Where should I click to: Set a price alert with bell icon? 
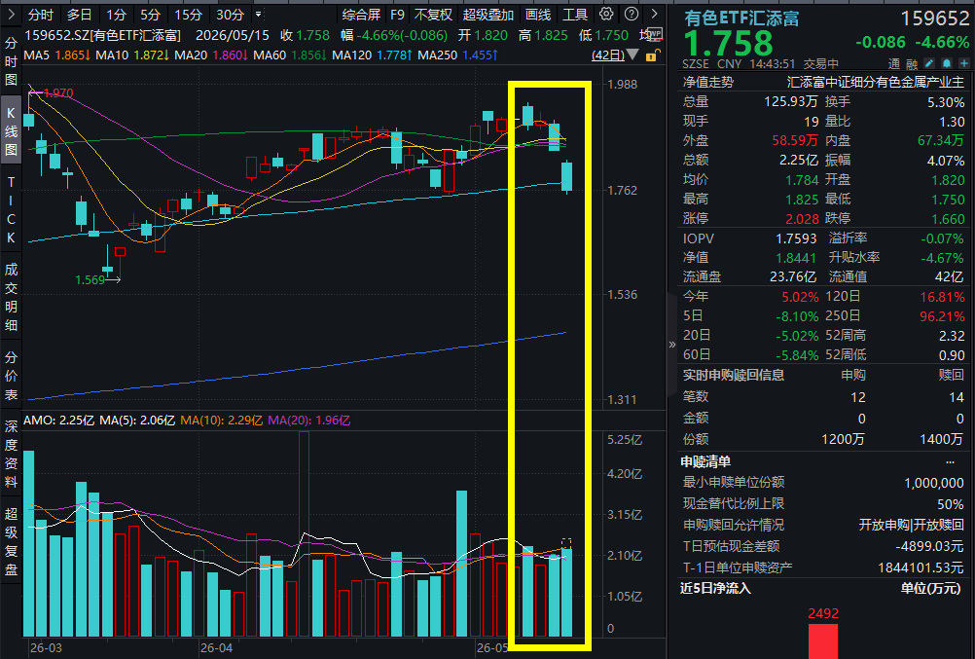pos(947,63)
